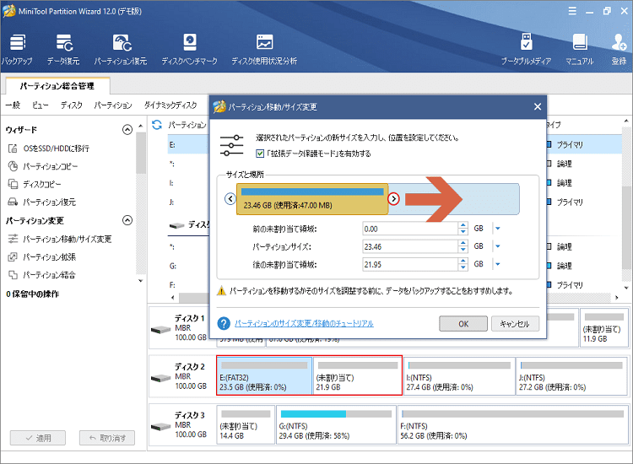The height and width of the screenshot is (464, 633).
Task: Increase unallocated space after value
Action: [x=463, y=261]
